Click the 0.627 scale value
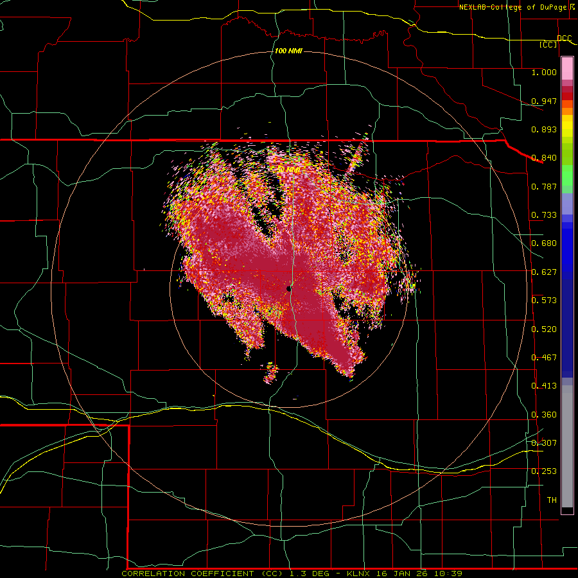 click(544, 272)
